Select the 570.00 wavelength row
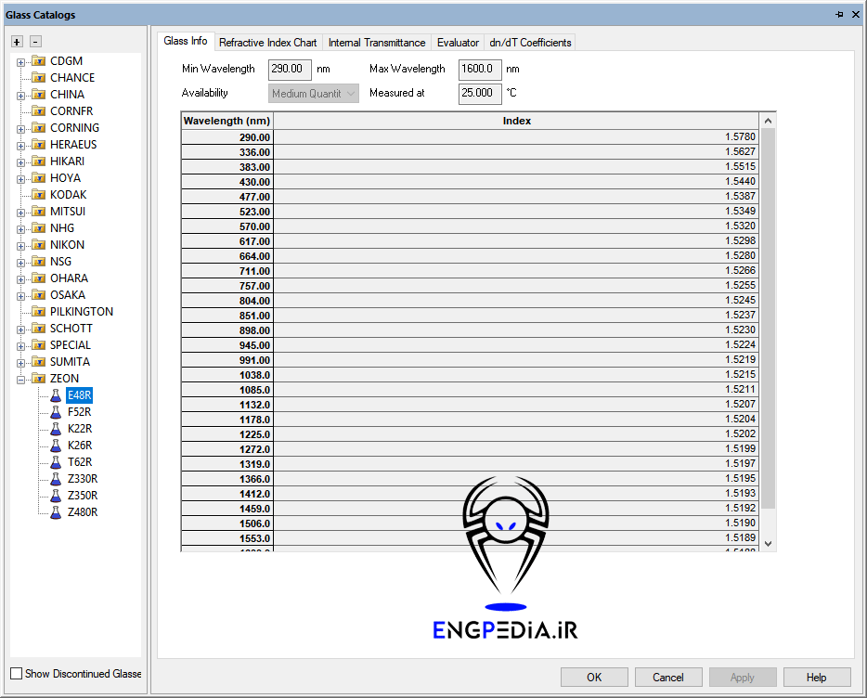 pyautogui.click(x=470, y=226)
